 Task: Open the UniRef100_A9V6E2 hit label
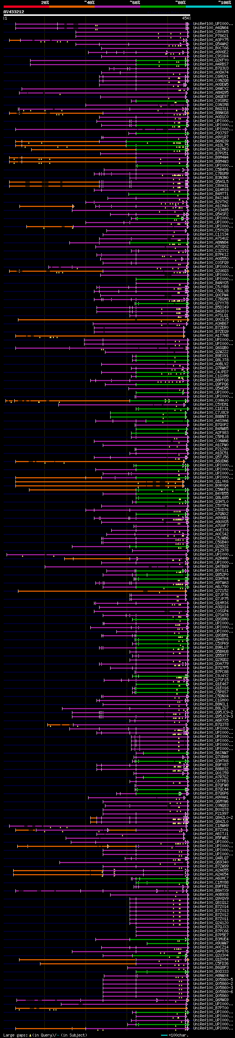[210, 52]
